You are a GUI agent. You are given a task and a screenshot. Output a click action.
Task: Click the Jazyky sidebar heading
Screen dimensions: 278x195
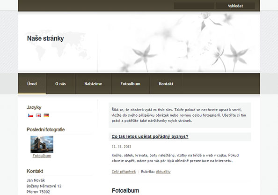point(34,107)
